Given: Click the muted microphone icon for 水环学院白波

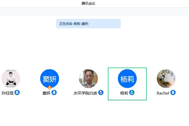Looking at the screenshot, I should click(101, 92).
